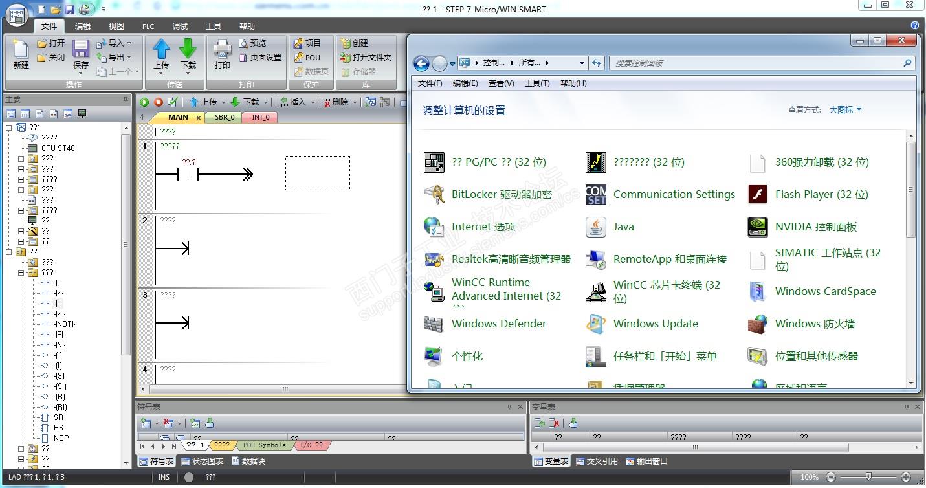
Task: Open the 上传 dropdown arrow in editor toolbar
Action: (x=223, y=102)
